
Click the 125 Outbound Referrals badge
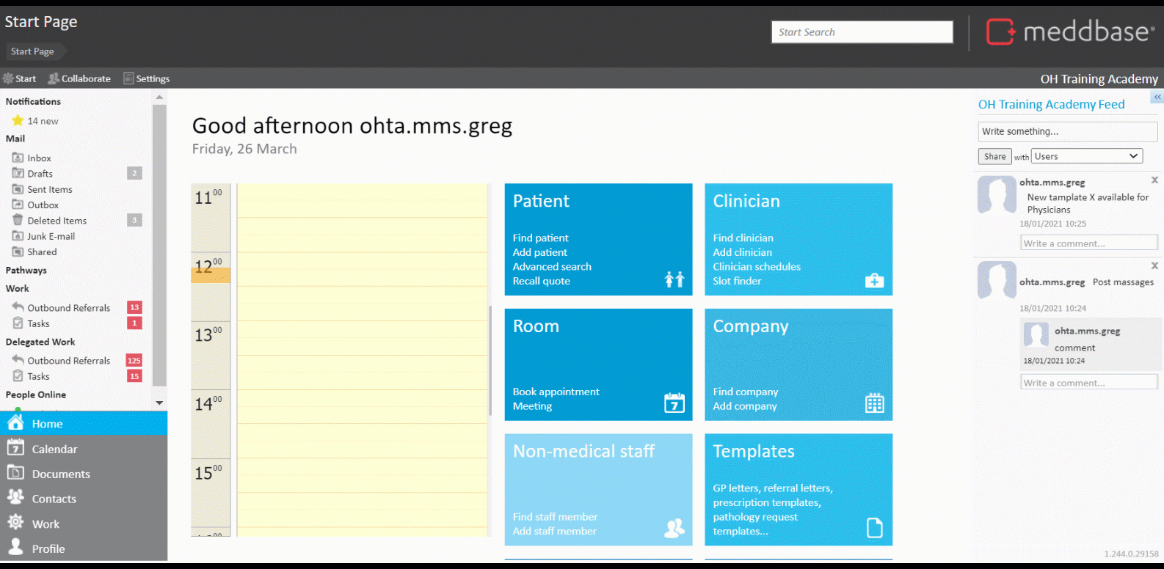point(134,360)
